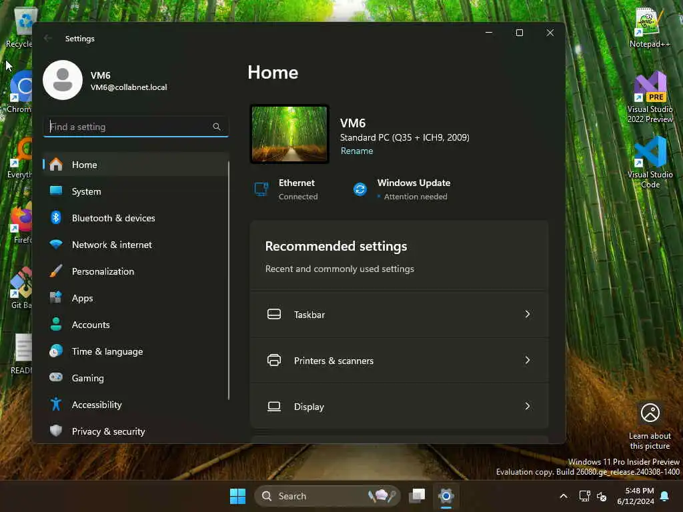Click the Settings gear on taskbar
Viewport: 683px width, 512px height.
click(446, 496)
